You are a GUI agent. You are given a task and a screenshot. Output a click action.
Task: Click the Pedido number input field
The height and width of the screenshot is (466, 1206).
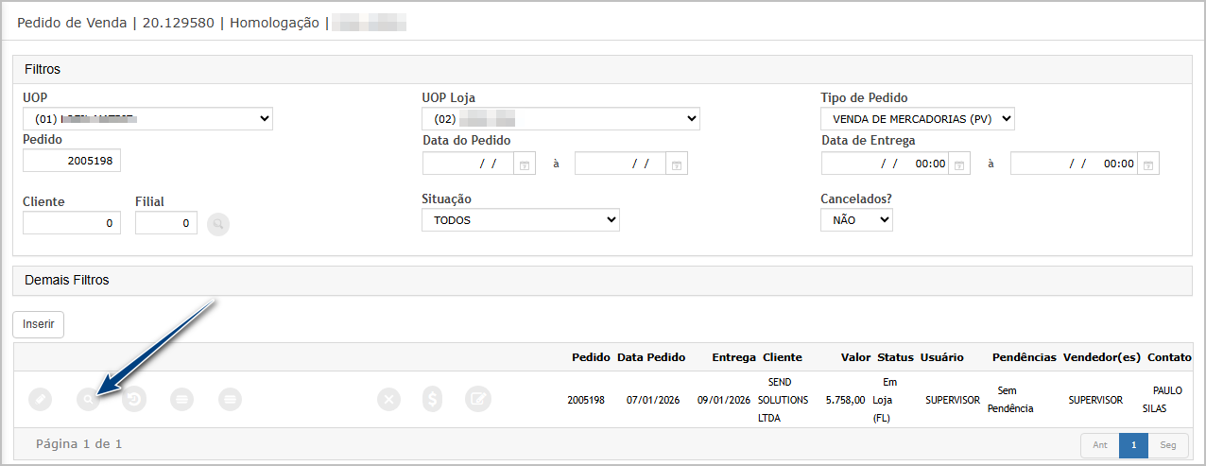72,161
